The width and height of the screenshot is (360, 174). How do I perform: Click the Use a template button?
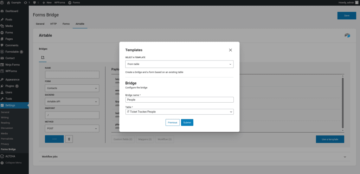click(x=330, y=139)
